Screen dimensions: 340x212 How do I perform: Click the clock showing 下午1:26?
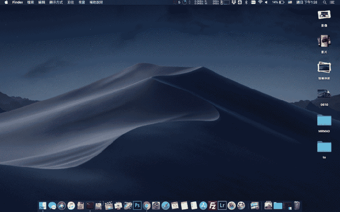[307, 2]
